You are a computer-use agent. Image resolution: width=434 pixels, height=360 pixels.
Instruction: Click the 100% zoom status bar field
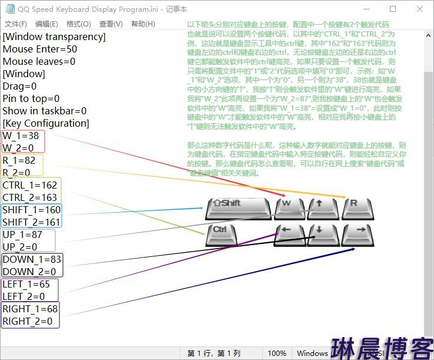(x=277, y=354)
